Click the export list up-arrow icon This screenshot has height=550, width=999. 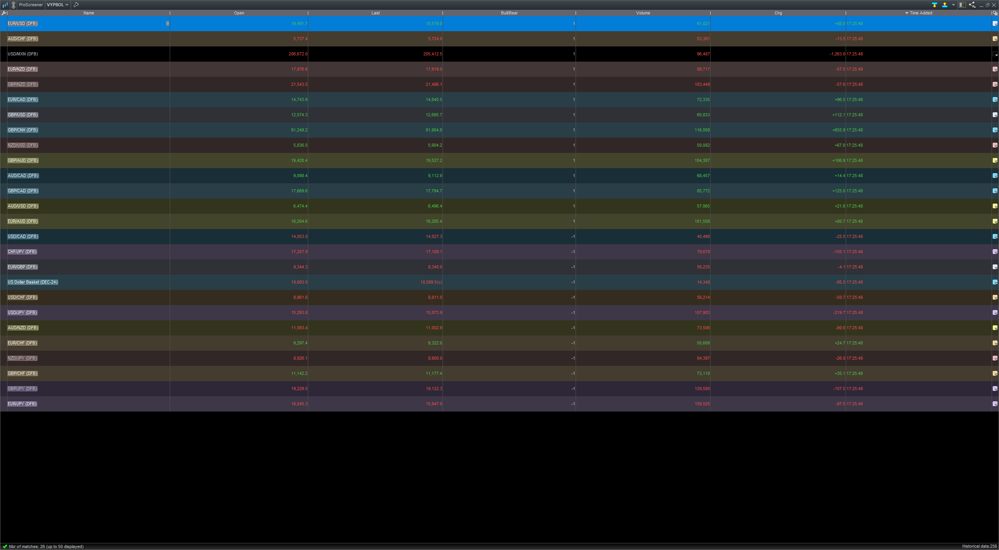[945, 5]
